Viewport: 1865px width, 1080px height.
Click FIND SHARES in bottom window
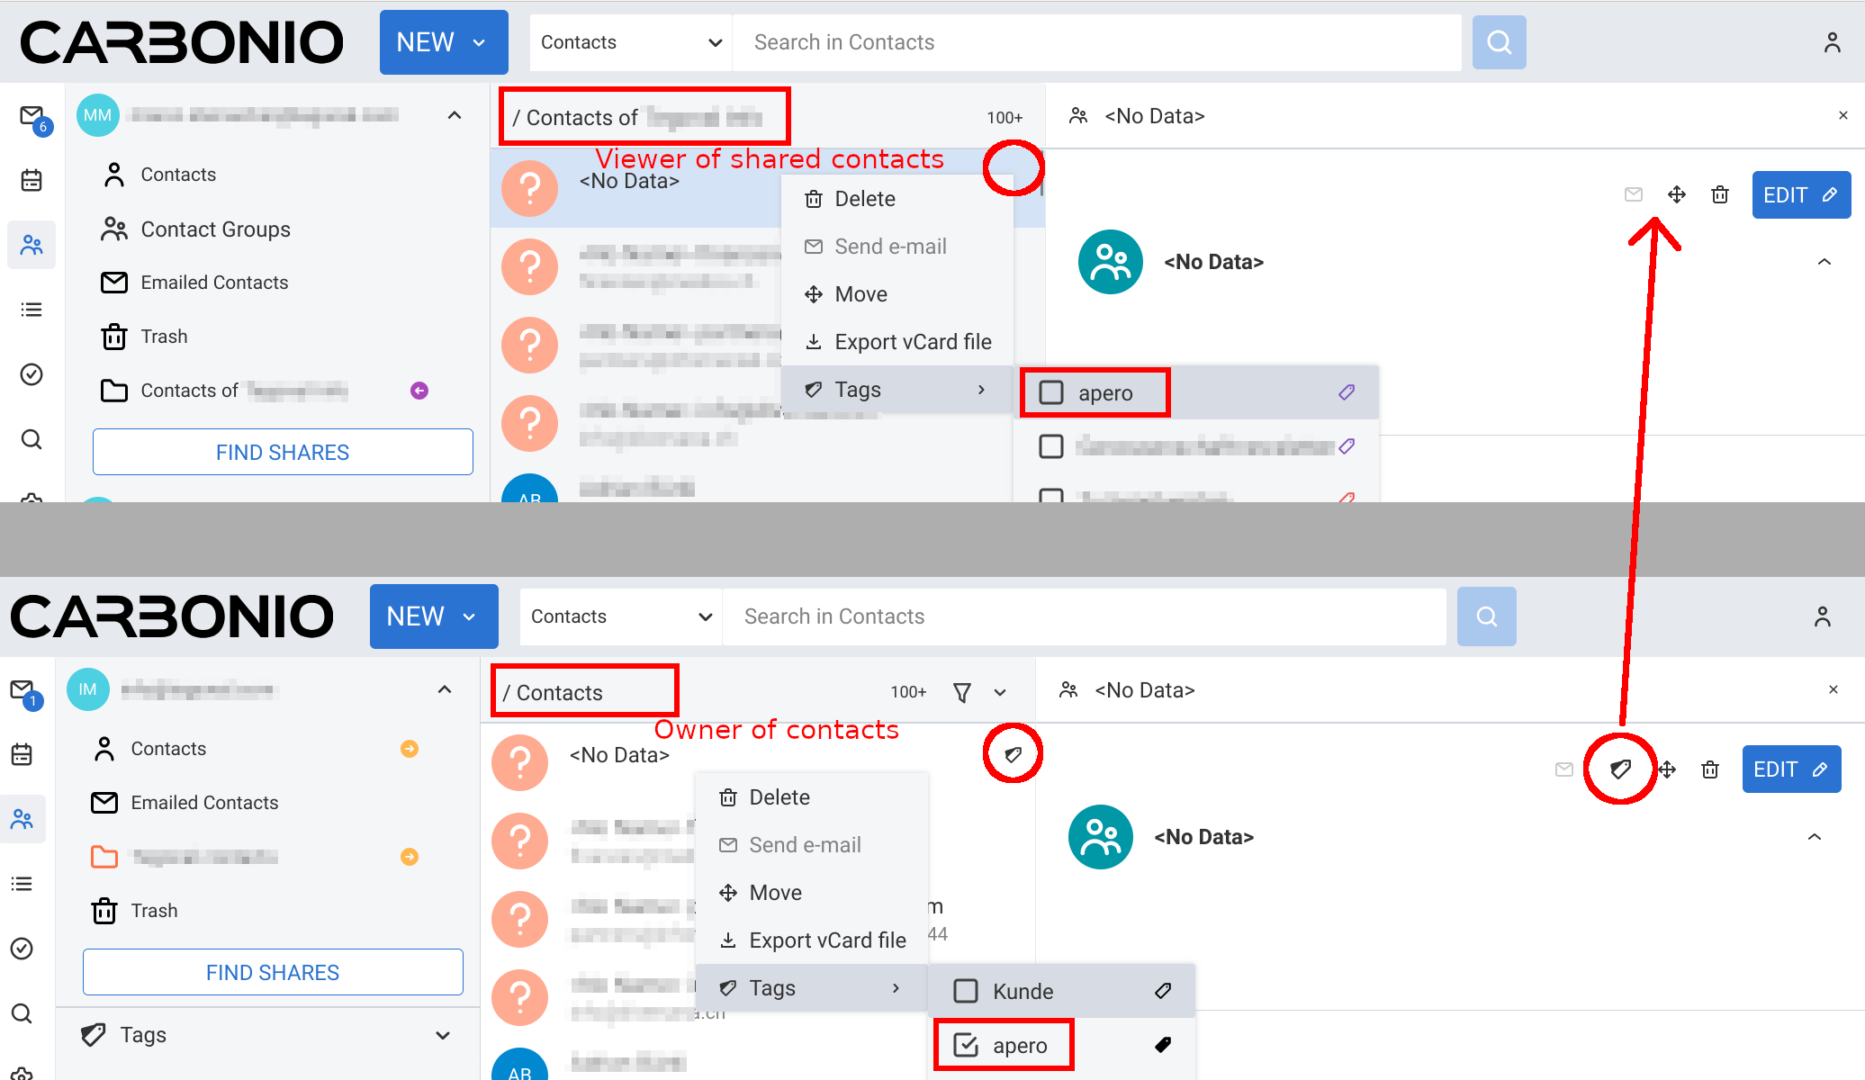pos(273,973)
